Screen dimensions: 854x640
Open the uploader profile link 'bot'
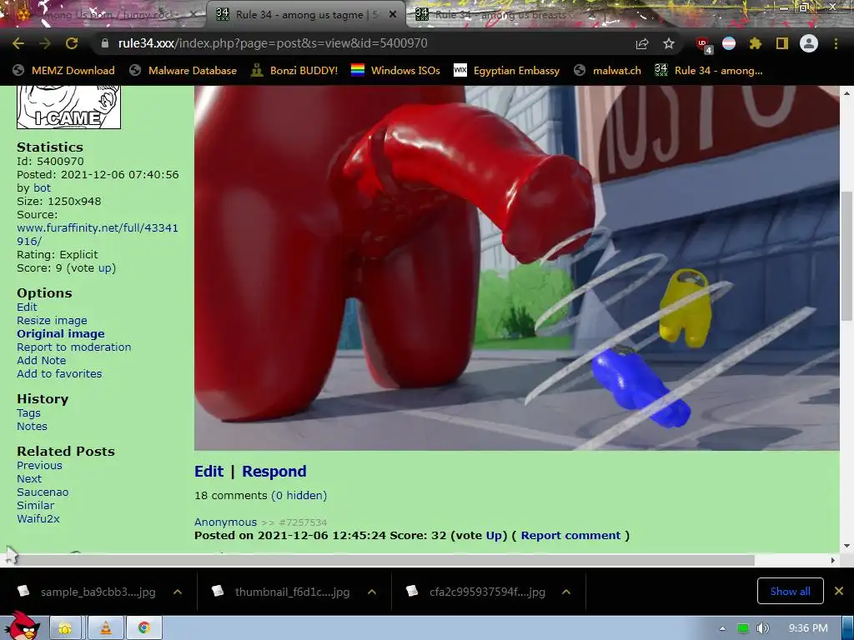(x=42, y=187)
